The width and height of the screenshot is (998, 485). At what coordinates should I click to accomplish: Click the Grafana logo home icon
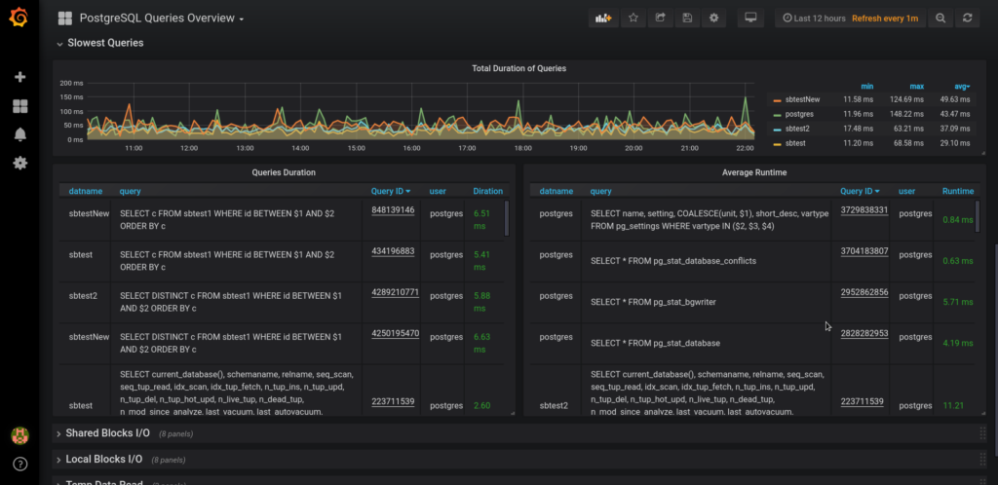(x=19, y=18)
